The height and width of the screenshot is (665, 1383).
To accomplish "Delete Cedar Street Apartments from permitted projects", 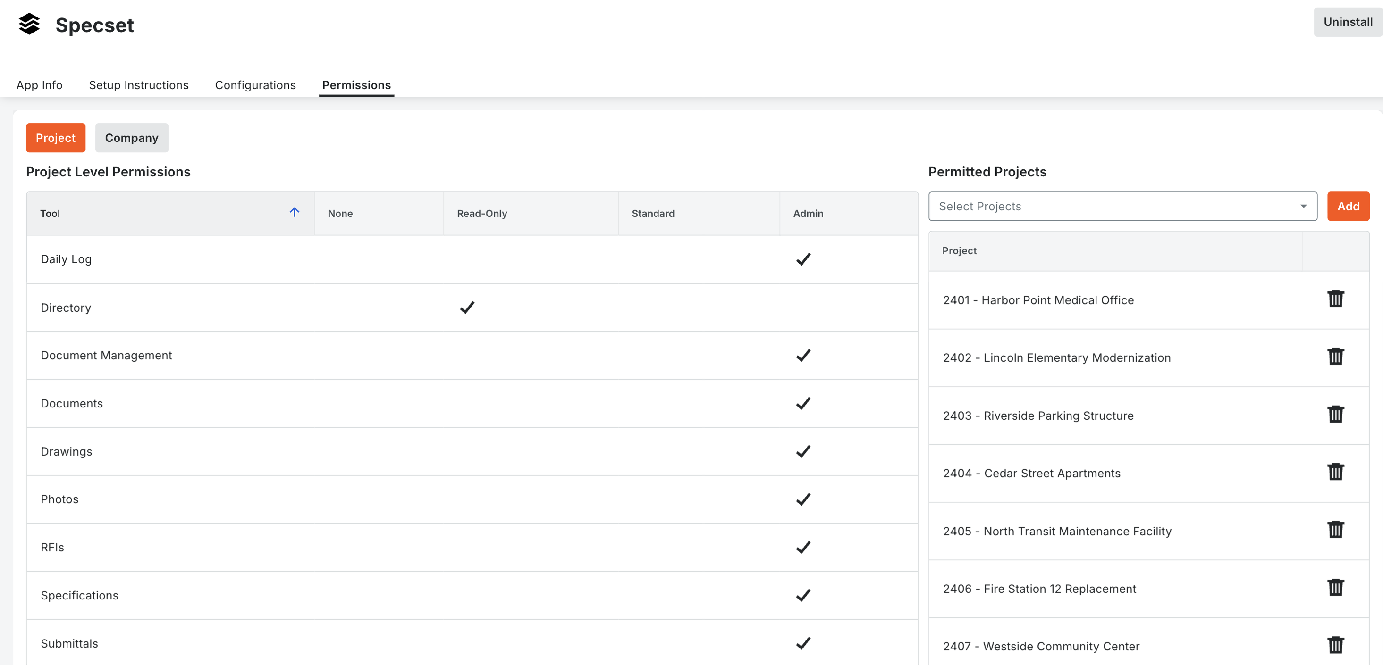I will tap(1335, 472).
